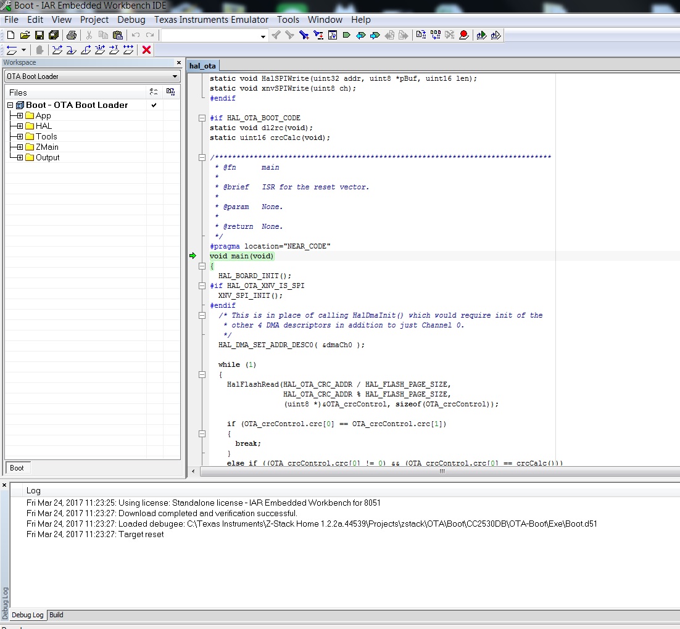Select the hal_ota editor tab
This screenshot has height=629, width=680.
click(x=202, y=66)
